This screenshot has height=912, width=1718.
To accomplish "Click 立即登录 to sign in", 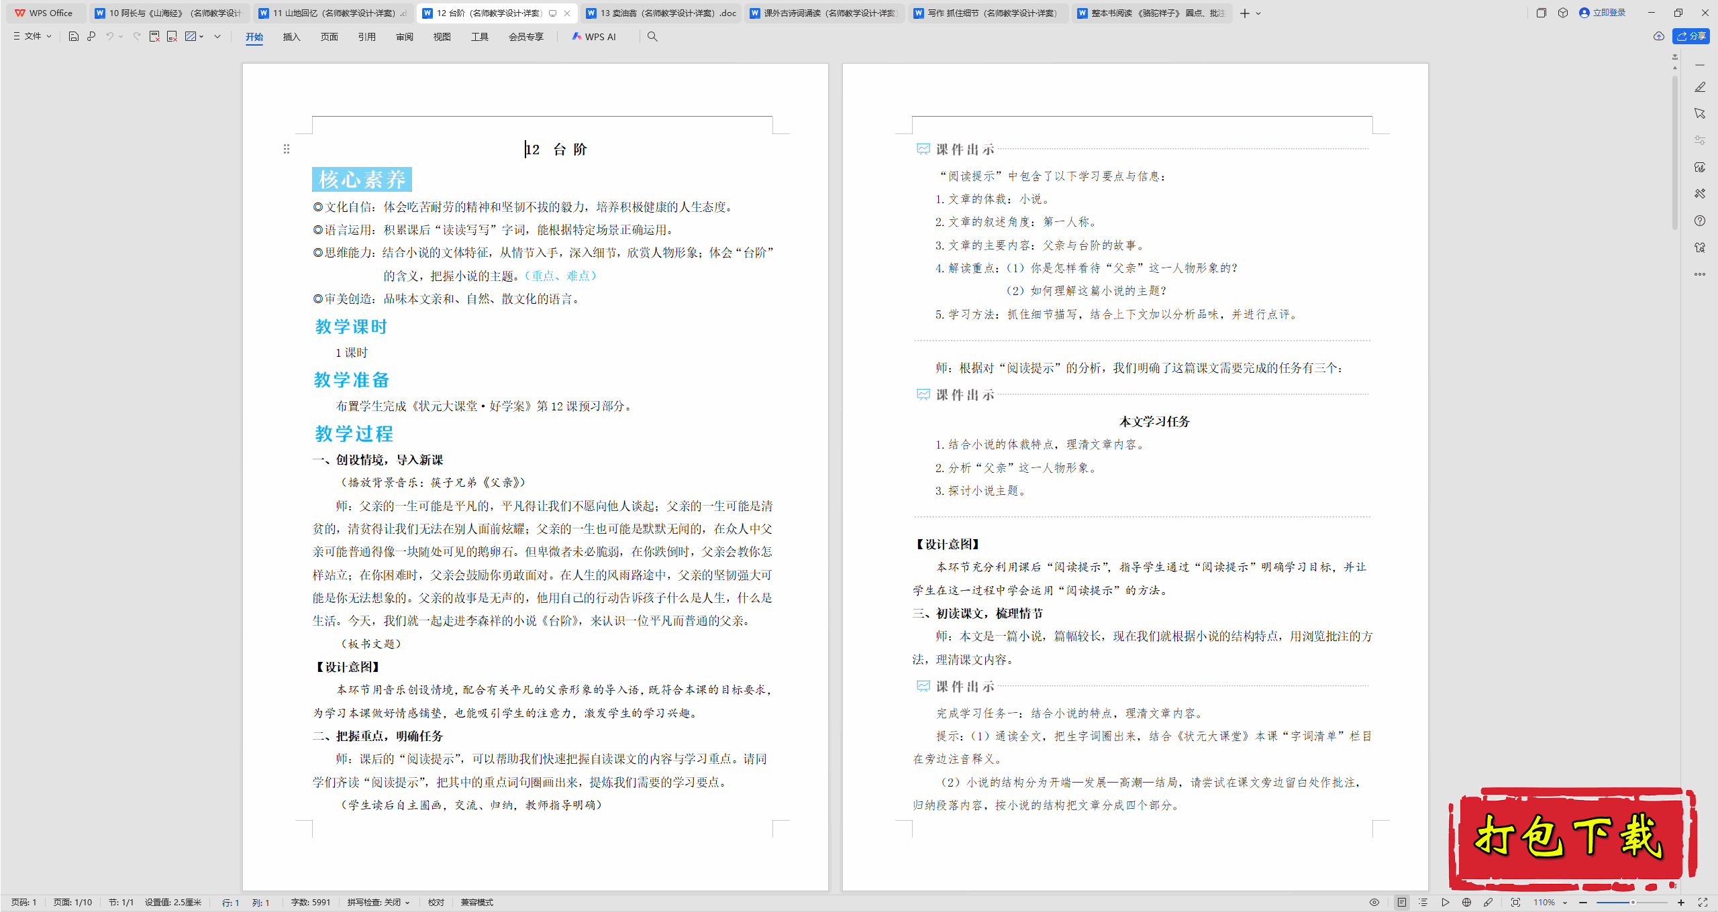I will (x=1602, y=13).
